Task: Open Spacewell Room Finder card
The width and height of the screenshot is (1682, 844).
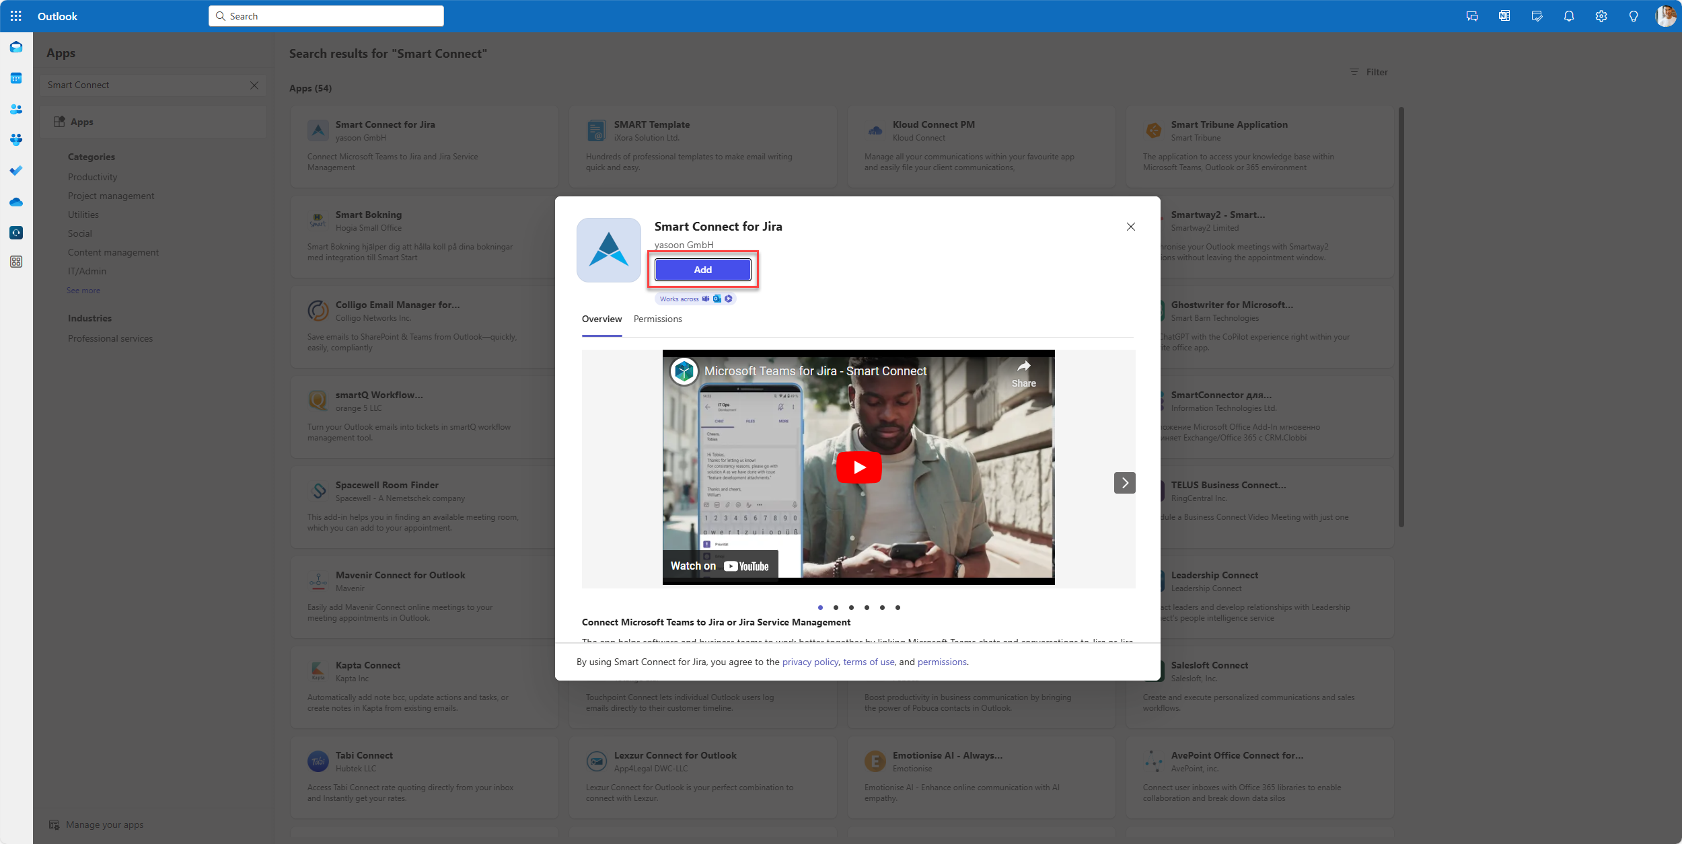Action: pos(424,507)
